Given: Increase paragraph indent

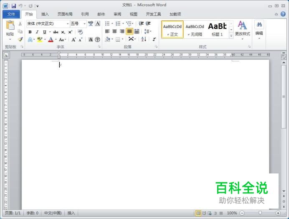Looking at the screenshot, I should pyautogui.click(x=148, y=23).
